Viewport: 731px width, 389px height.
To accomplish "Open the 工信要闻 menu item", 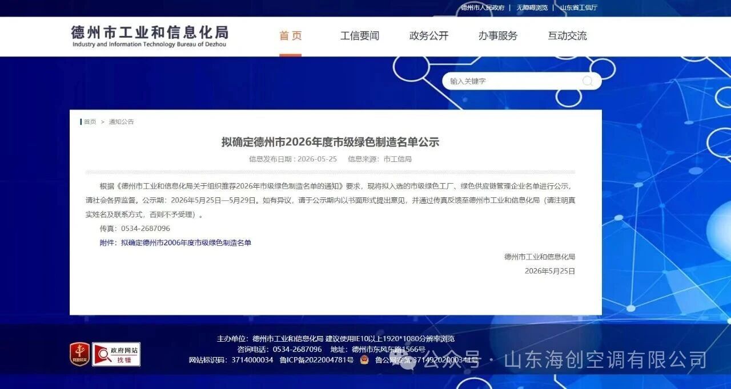I will click(x=360, y=36).
